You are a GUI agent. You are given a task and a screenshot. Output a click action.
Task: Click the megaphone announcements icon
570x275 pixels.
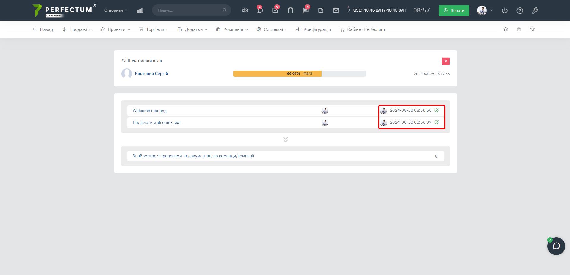tap(245, 10)
